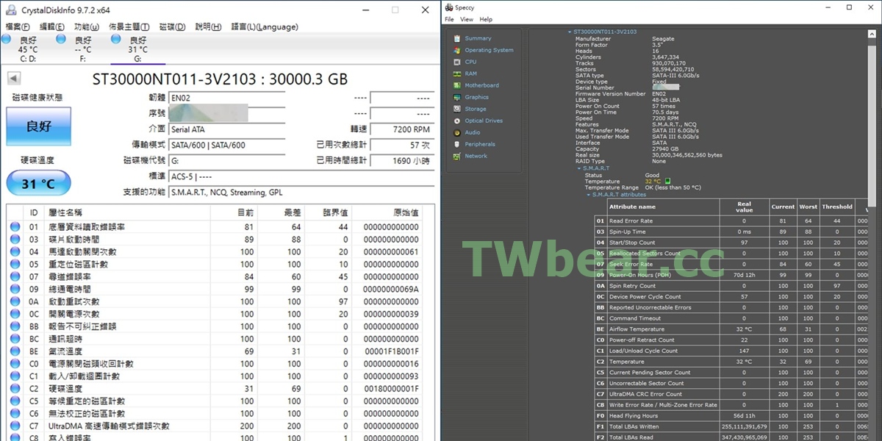Screen dimensions: 882x441
Task: Open the Optical Drives disc icon
Action: [x=455, y=121]
